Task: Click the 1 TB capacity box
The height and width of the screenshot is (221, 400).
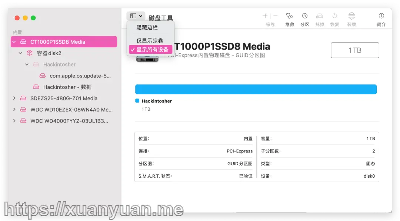Action: tap(355, 50)
